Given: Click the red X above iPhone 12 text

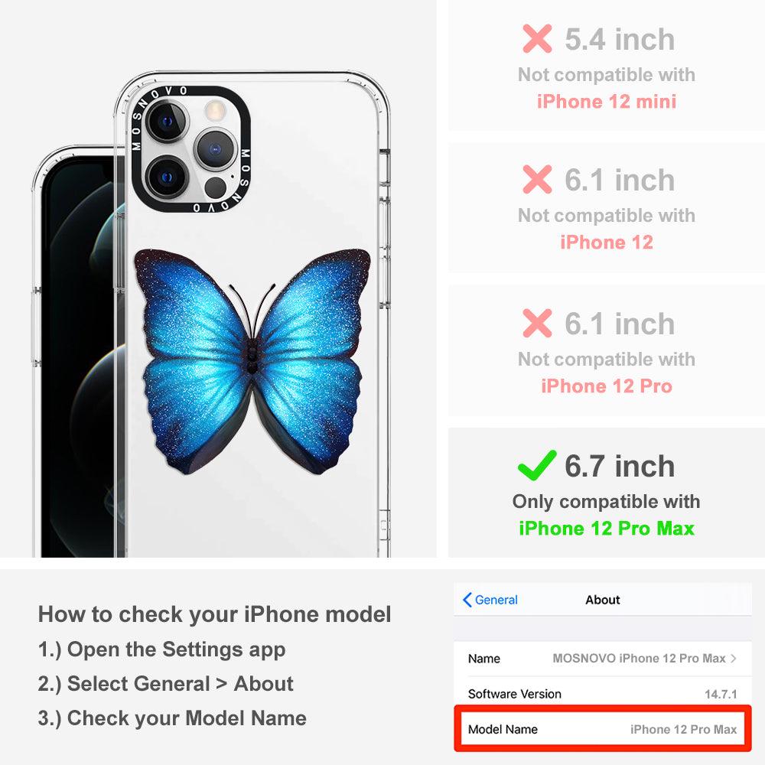Looking at the screenshot, I should point(537,179).
